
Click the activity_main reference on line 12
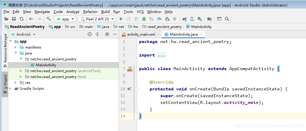[x=241, y=102]
